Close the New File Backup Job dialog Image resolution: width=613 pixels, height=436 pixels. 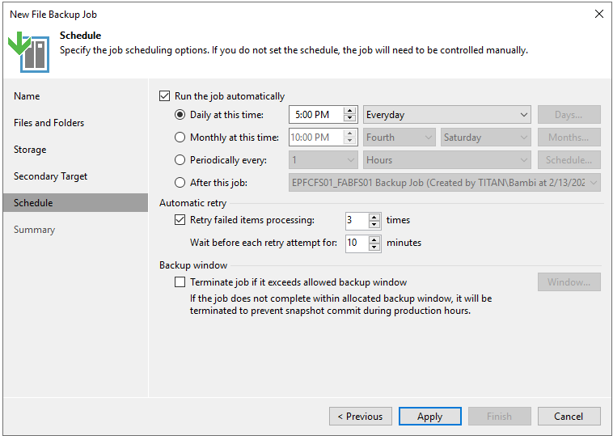coord(598,14)
